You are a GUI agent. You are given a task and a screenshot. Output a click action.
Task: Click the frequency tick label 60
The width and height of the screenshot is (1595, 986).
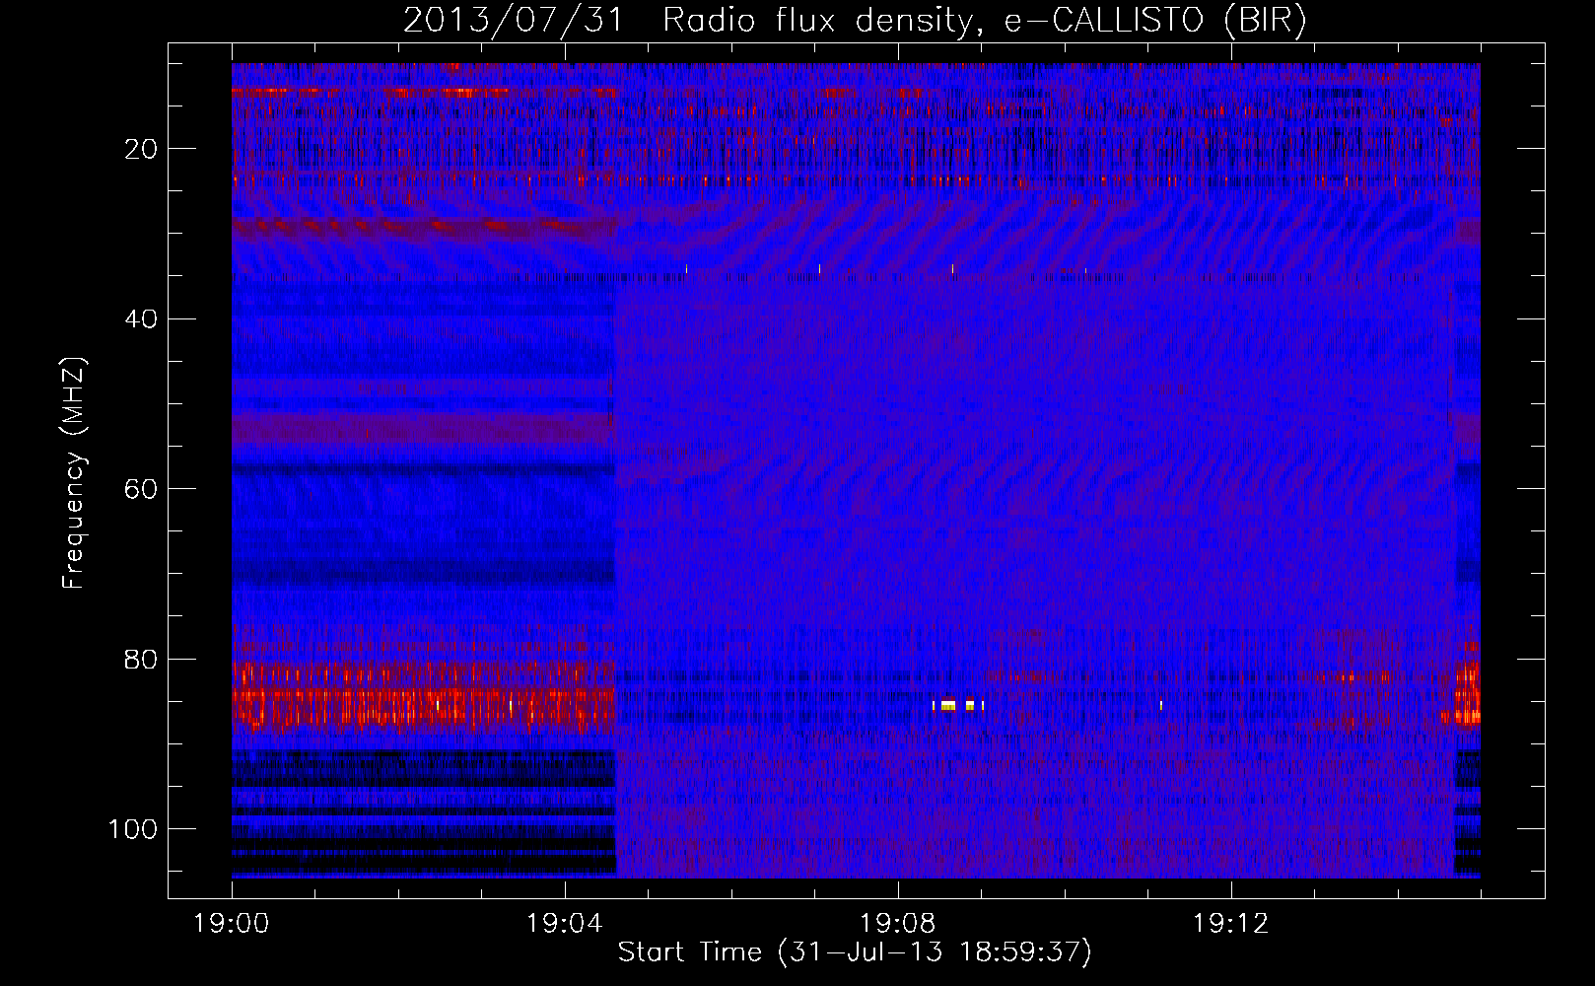pos(142,489)
